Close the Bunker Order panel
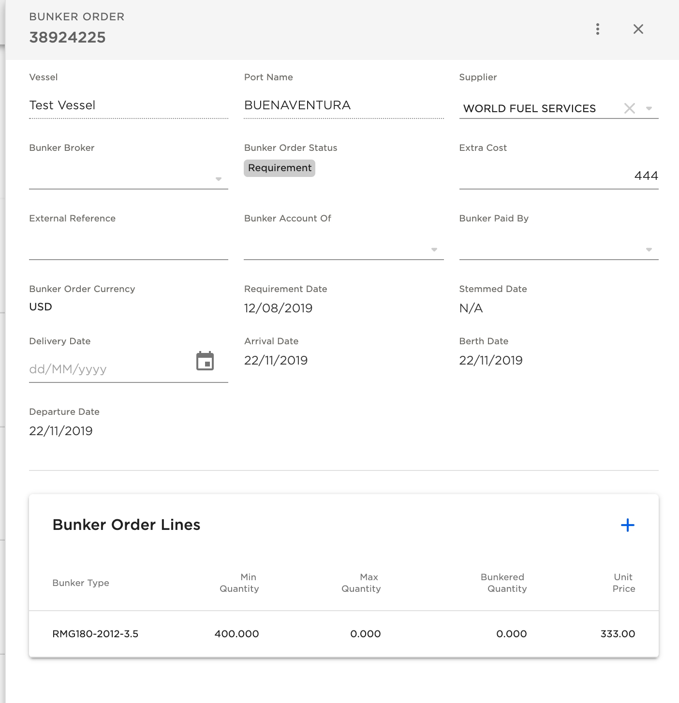 click(x=638, y=29)
